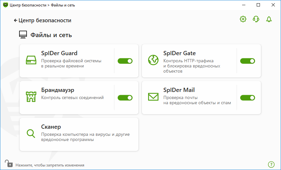Toggle the Брандмауэр firewall switch
281x170 pixels.
pos(125,98)
